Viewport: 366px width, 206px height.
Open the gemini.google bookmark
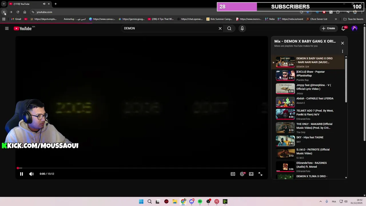tap(132, 19)
